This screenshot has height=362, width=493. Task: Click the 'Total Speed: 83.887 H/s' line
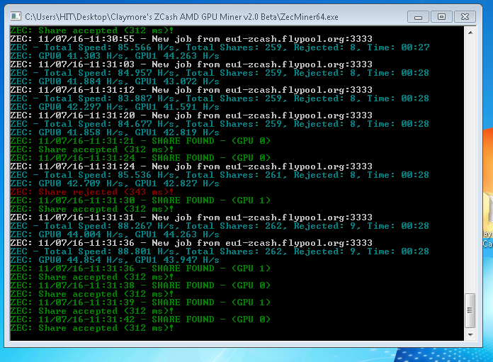tap(220, 98)
